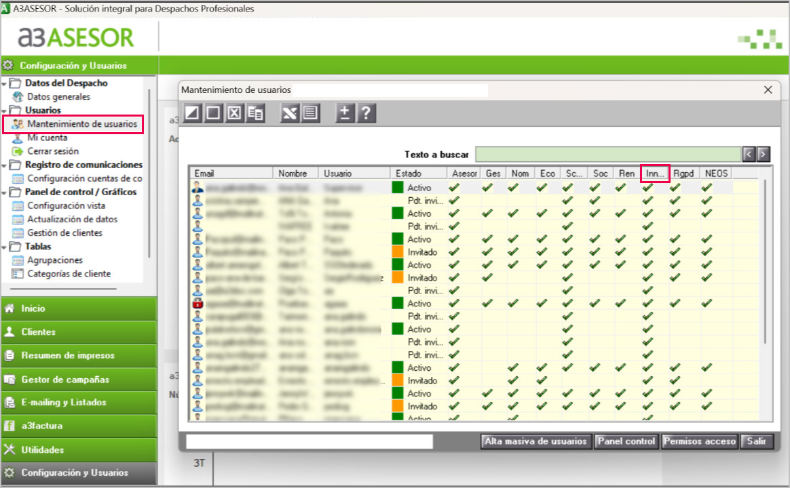Screen dimensions: 790x488
Task: Click the Texto a buscar search field
Action: pyautogui.click(x=608, y=154)
